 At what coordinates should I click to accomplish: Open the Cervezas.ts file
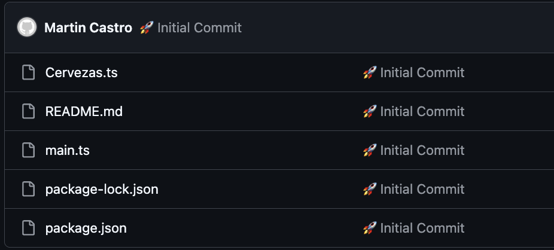81,73
